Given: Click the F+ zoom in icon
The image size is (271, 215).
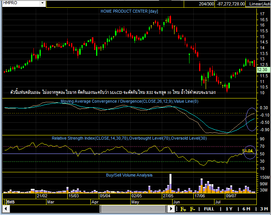Looking at the screenshot, I should [x=183, y=209].
